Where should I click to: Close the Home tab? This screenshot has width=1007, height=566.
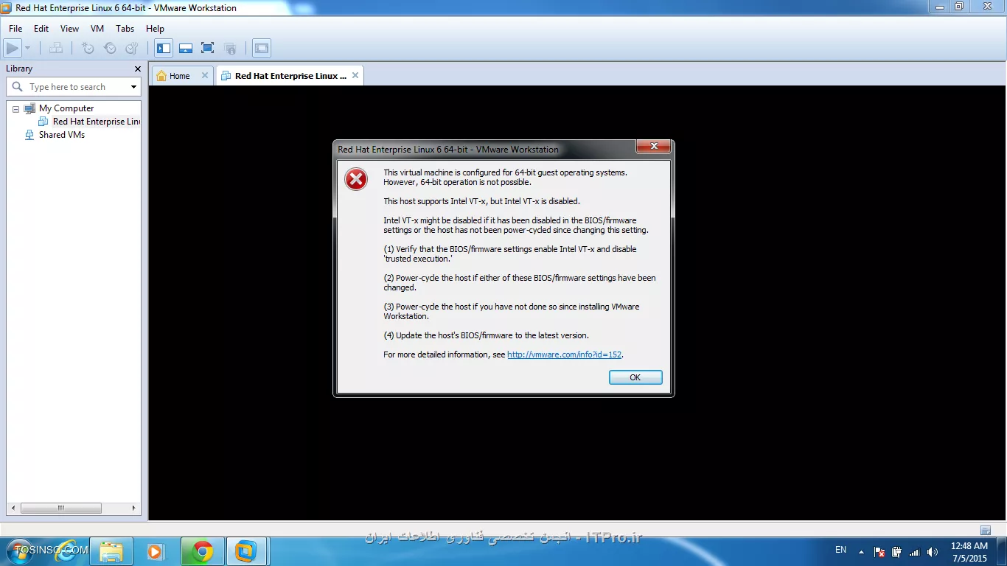point(205,75)
